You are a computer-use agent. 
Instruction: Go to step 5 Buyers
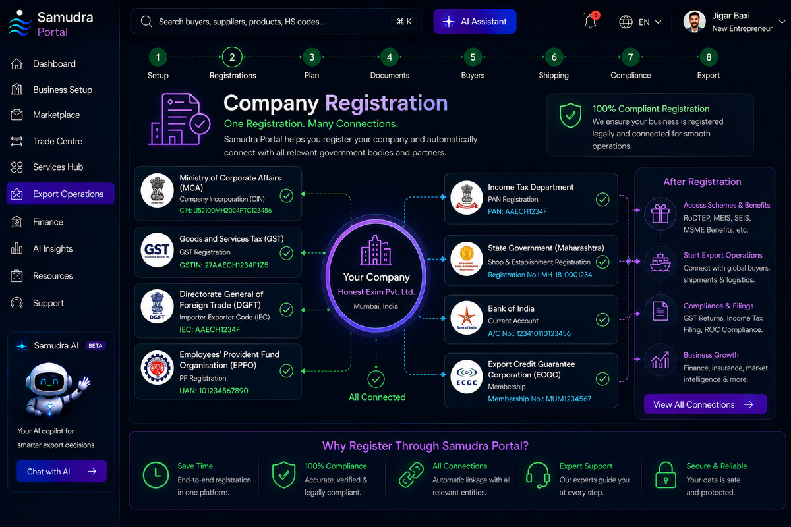[473, 57]
